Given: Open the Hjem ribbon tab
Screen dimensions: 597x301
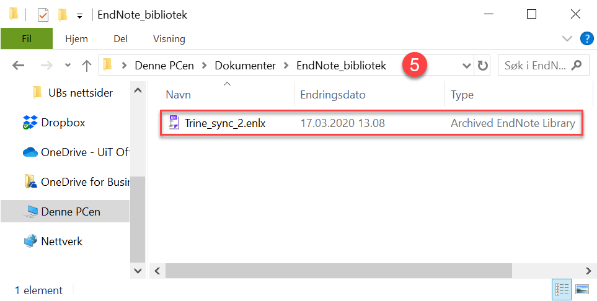Looking at the screenshot, I should (x=77, y=38).
